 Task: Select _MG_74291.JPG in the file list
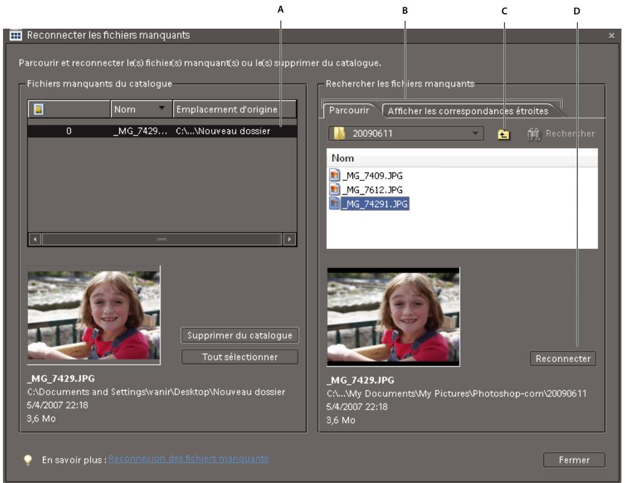(x=375, y=204)
